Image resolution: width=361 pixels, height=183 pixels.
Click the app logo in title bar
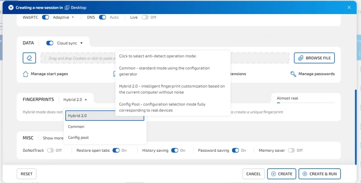pyautogui.click(x=11, y=7)
